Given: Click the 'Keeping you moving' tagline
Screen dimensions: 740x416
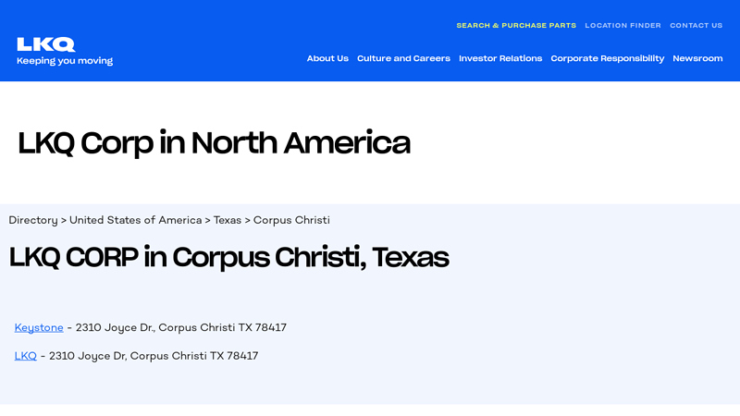Looking at the screenshot, I should 65,61.
